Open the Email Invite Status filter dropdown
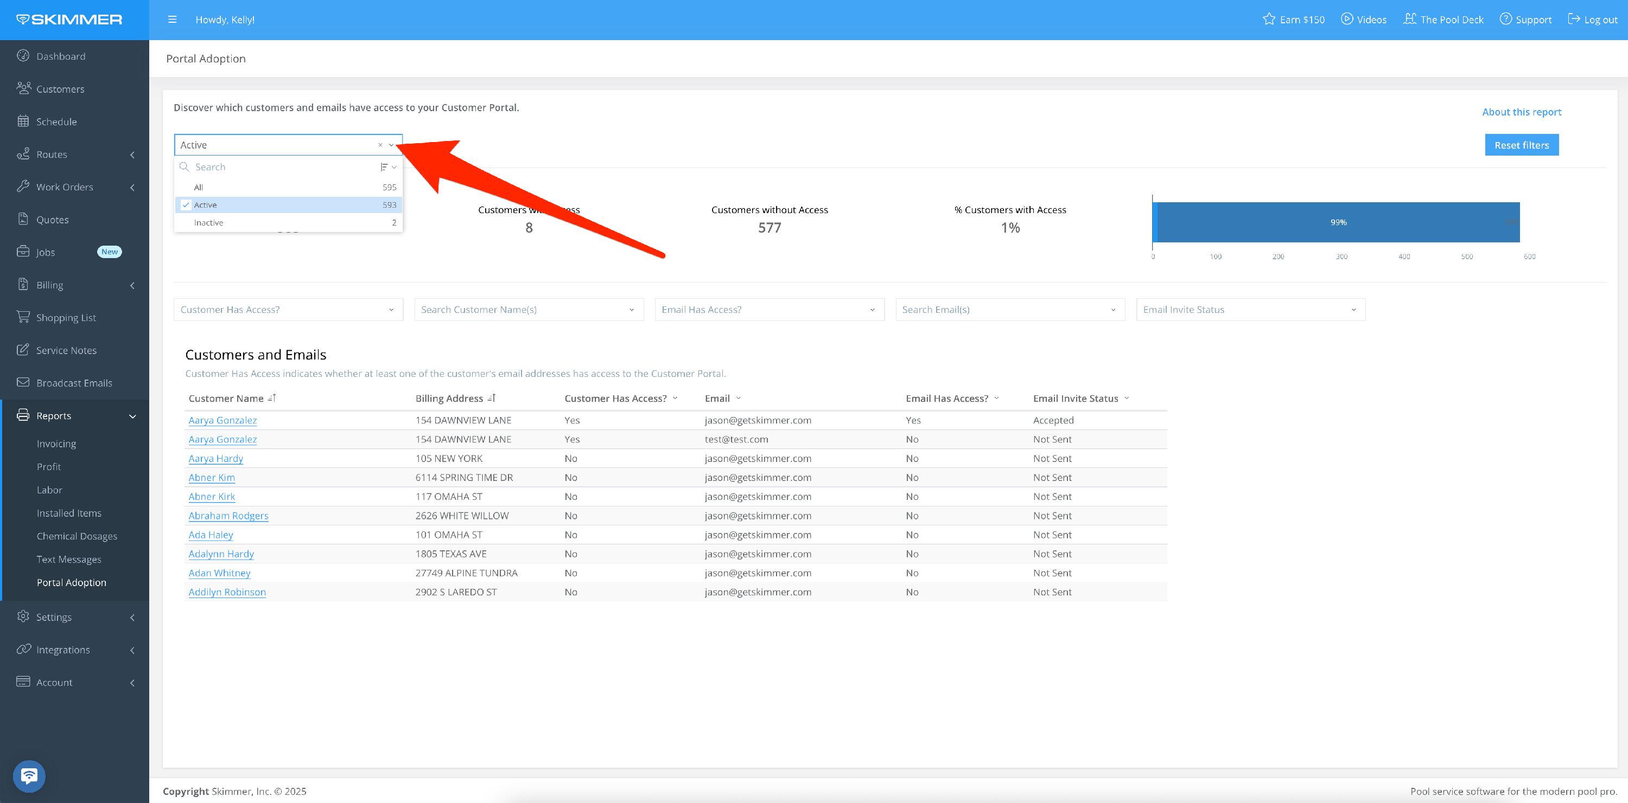 (x=1250, y=310)
